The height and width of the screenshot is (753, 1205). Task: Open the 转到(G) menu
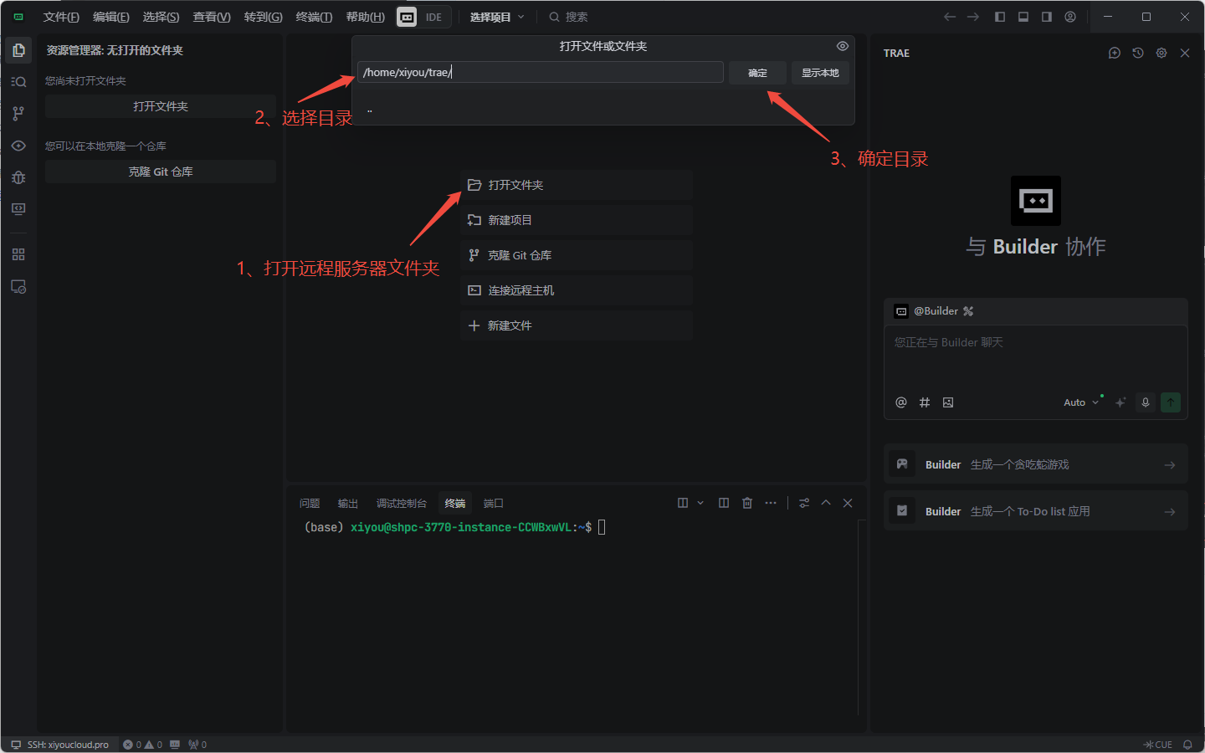(264, 17)
